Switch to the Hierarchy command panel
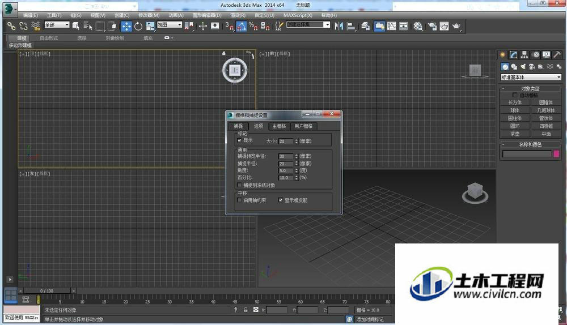 pos(524,54)
